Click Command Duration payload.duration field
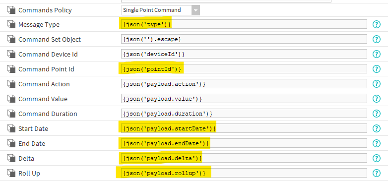Viewport: 388px width, 182px height. pyautogui.click(x=244, y=114)
